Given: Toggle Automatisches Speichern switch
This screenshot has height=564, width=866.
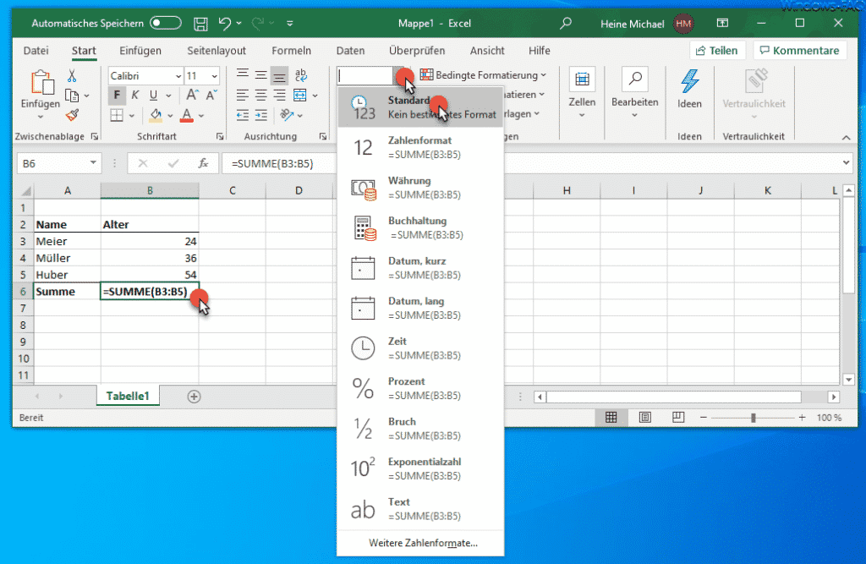Looking at the screenshot, I should 166,23.
